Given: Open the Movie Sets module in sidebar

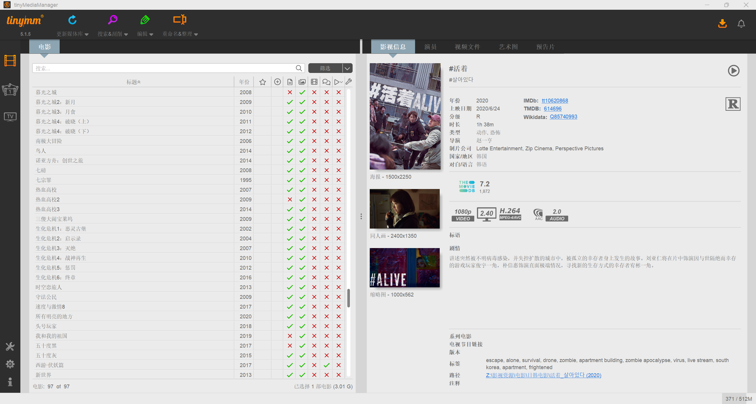Looking at the screenshot, I should pos(10,89).
